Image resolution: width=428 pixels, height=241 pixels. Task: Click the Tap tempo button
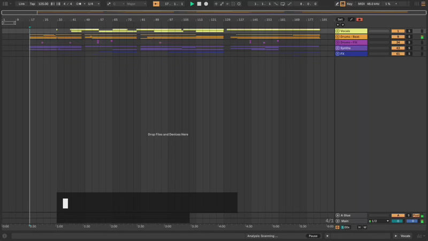(33, 4)
